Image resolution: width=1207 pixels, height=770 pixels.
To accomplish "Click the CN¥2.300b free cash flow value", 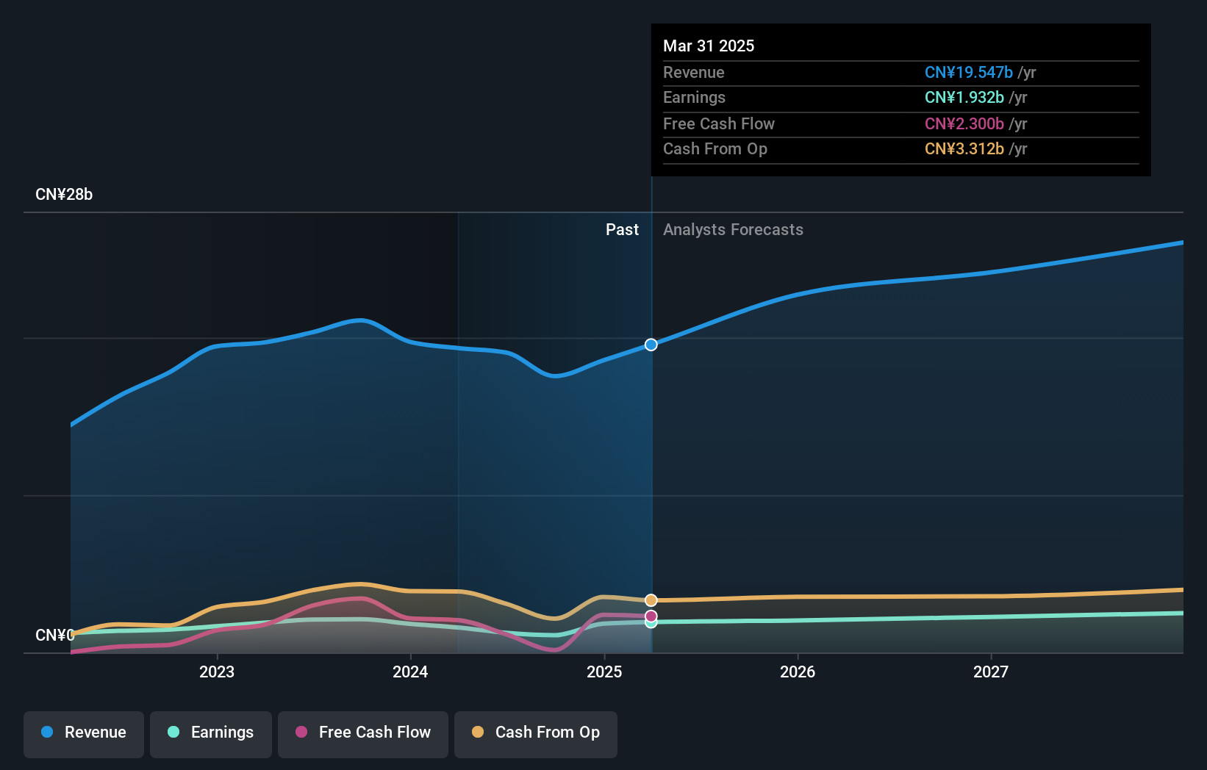I will click(964, 124).
